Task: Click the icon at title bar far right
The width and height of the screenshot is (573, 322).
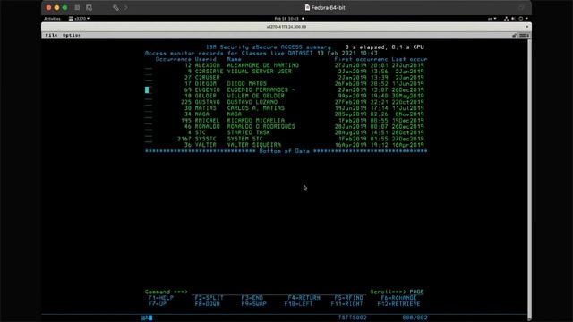Action: (521, 8)
